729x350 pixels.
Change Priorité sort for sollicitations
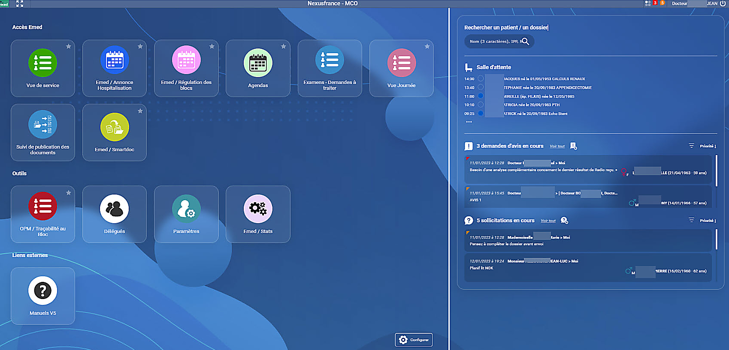[x=708, y=221]
